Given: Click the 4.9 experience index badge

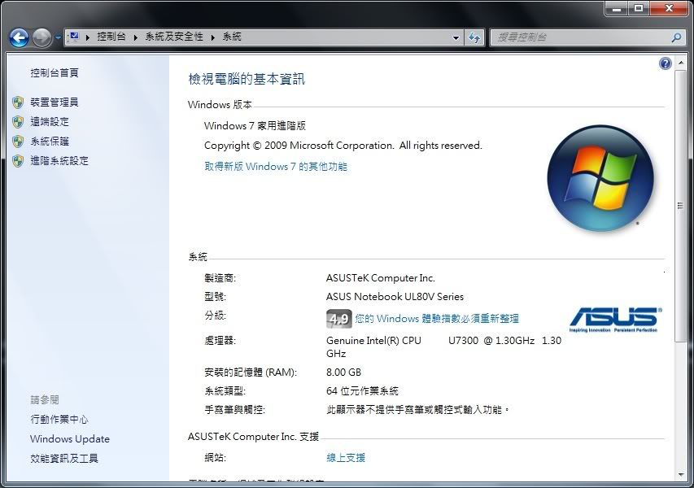Looking at the screenshot, I should click(x=339, y=319).
